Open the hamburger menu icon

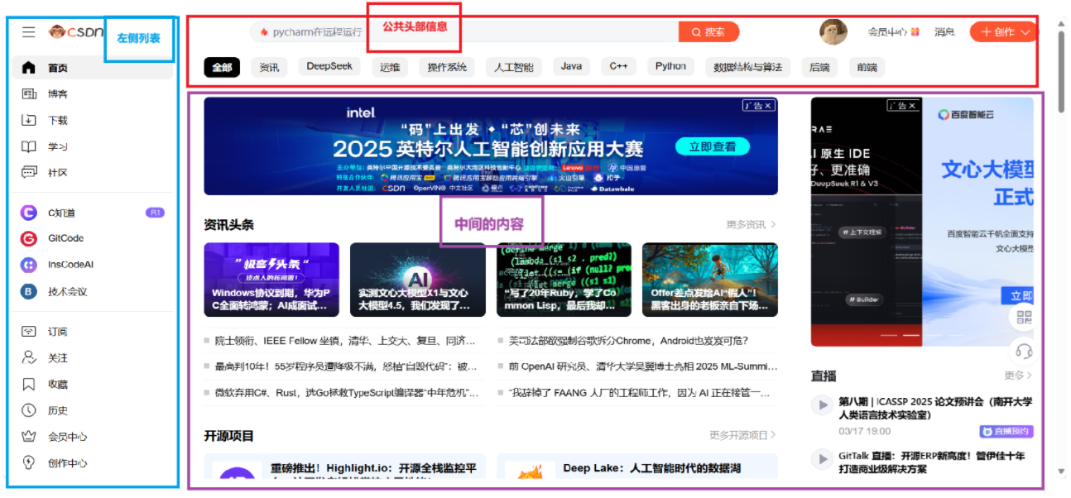coord(28,32)
